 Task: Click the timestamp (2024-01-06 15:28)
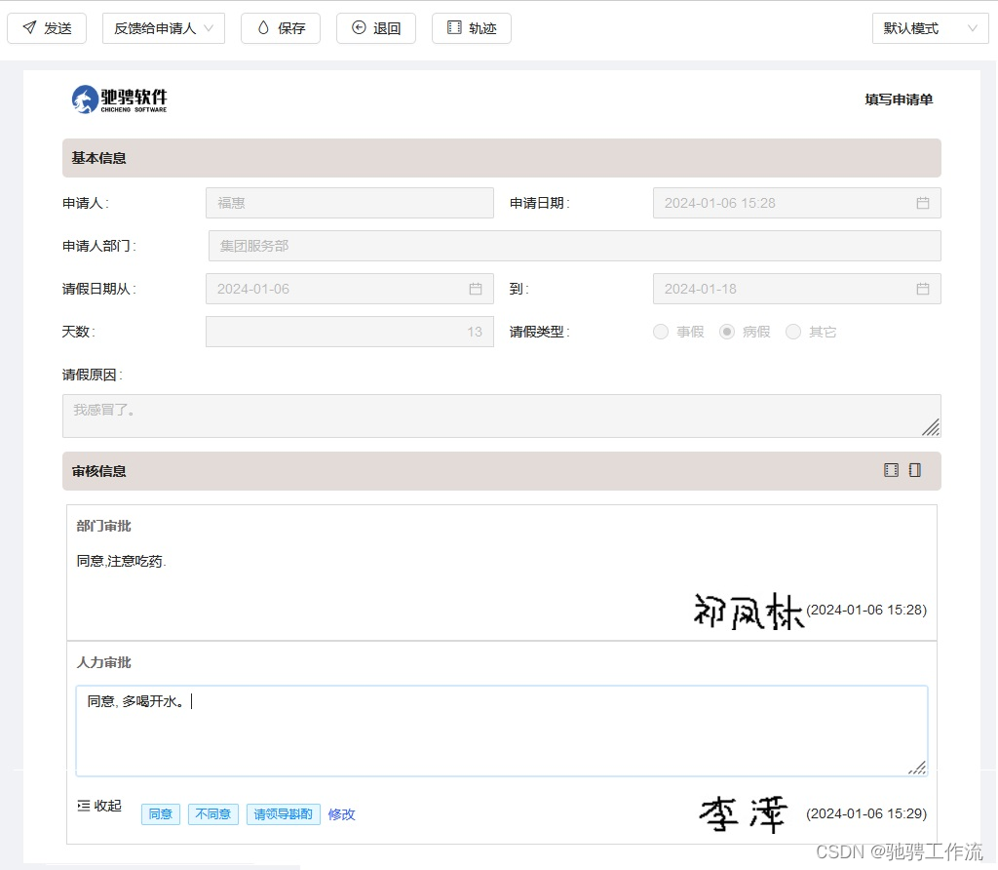point(866,611)
